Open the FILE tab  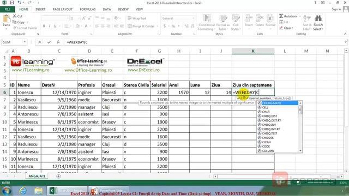pos(7,9)
